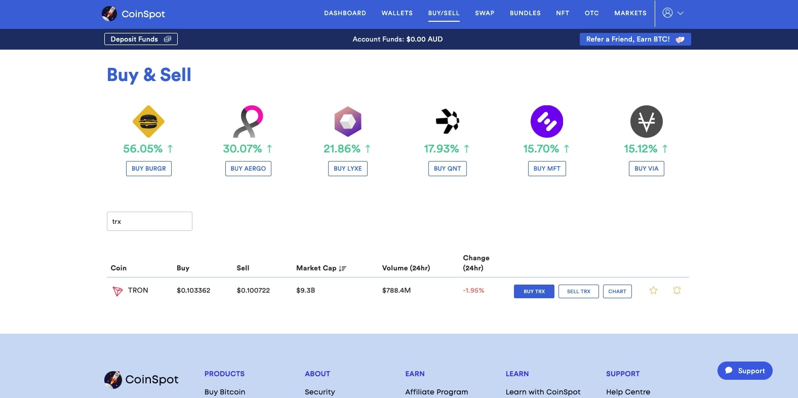Viewport: 798px width, 398px height.
Task: Open the NFT menu item
Action: point(563,13)
